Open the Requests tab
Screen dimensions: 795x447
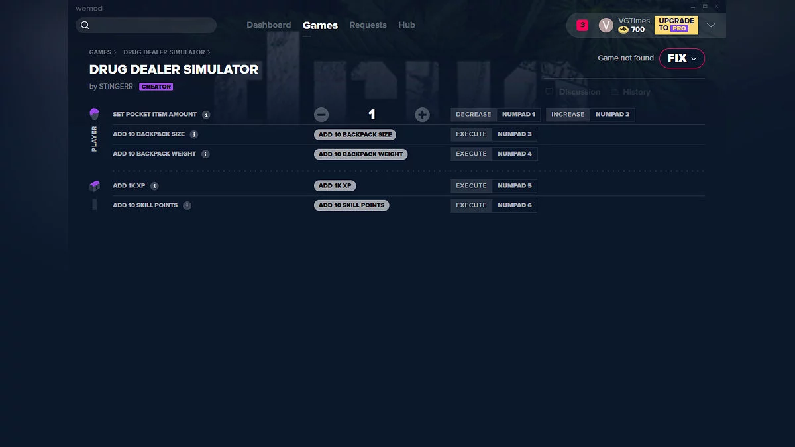click(368, 25)
